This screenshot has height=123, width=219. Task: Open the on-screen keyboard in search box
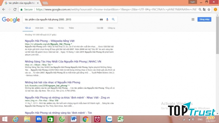tap(101, 19)
